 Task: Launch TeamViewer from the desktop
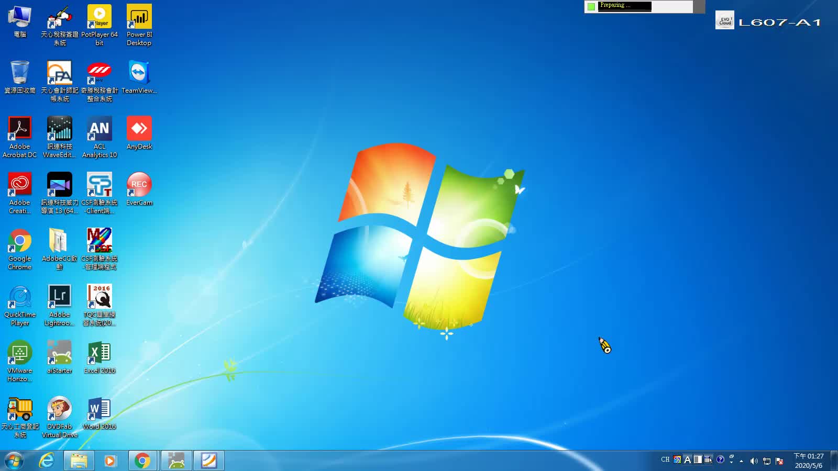point(139,77)
